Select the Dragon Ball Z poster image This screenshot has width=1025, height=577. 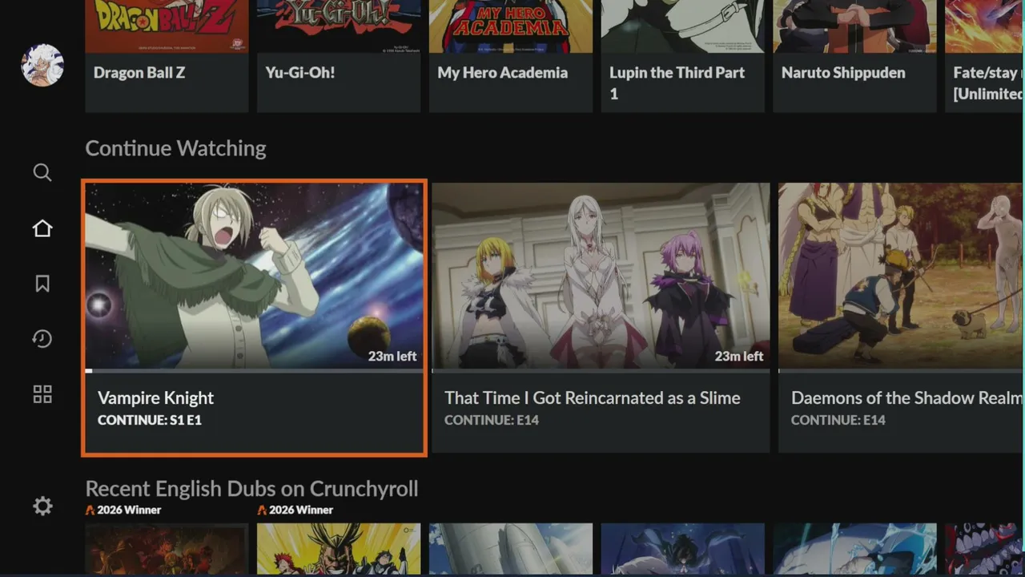point(167,26)
